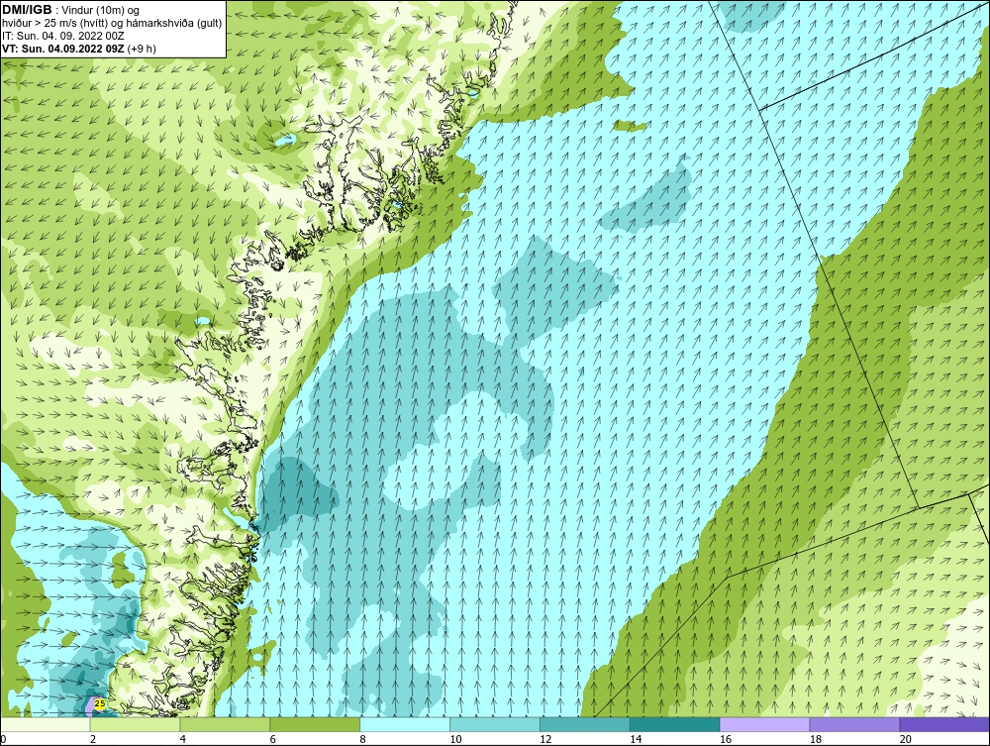This screenshot has width=990, height=746.
Task: Click the scale label '0'
Action: (x=3, y=739)
